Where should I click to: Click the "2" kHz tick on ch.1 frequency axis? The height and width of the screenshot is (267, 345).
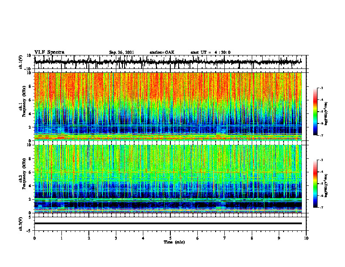(30, 127)
